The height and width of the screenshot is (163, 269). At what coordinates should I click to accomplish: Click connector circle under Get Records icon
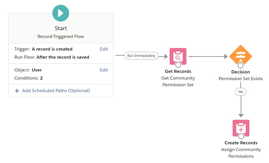(x=178, y=65)
